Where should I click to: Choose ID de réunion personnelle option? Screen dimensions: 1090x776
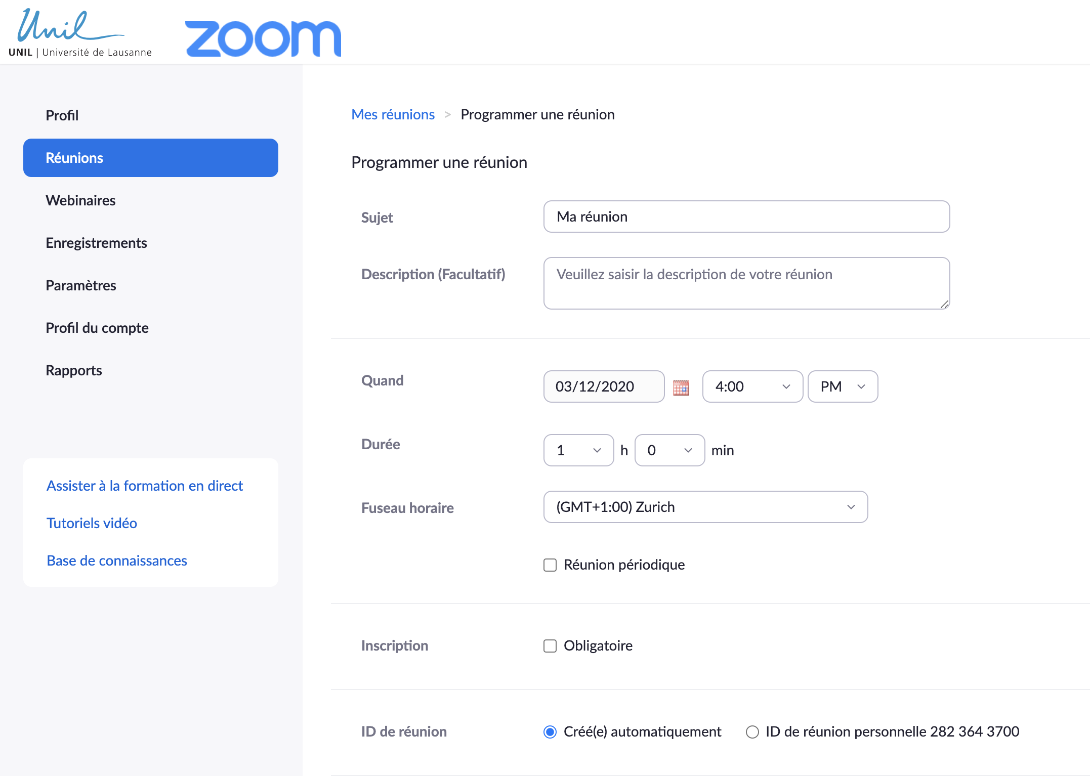click(x=752, y=732)
